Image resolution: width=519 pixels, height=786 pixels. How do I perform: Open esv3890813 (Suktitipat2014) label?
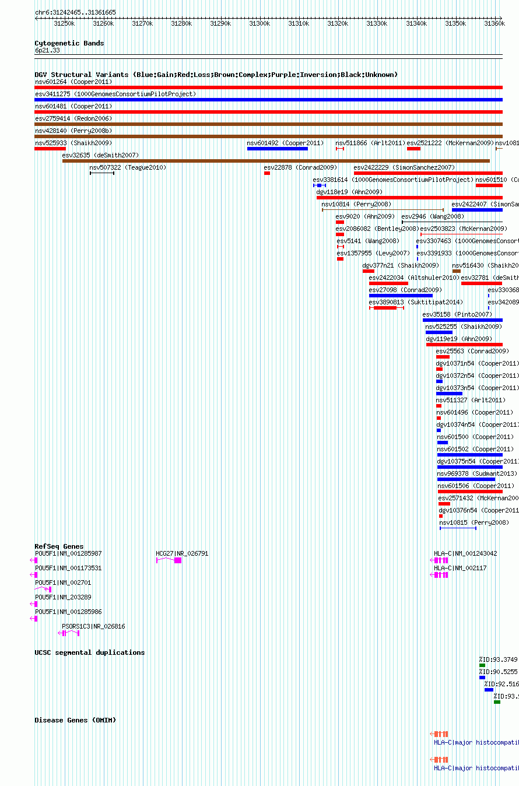click(416, 302)
